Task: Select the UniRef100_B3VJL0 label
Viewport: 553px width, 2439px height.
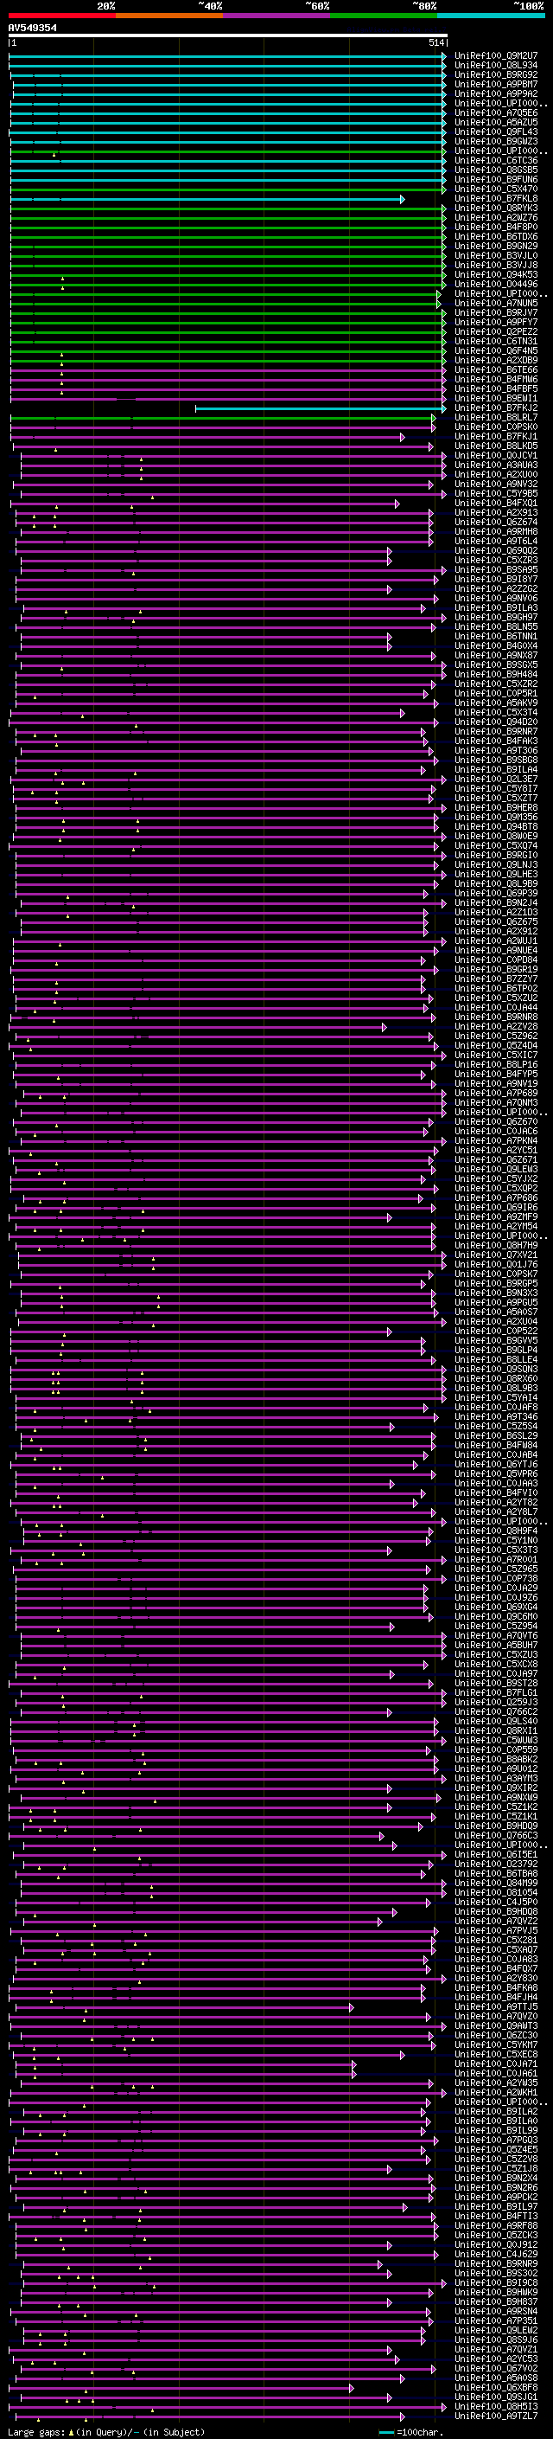Action: click(495, 255)
